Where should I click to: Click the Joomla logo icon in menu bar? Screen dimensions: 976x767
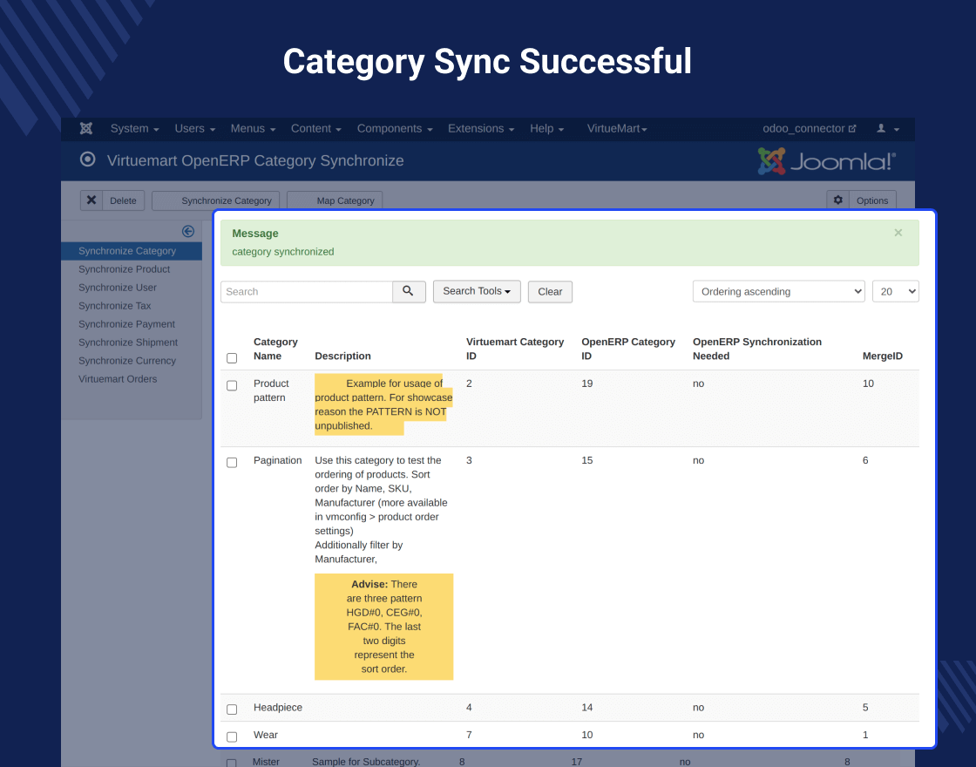pos(86,129)
